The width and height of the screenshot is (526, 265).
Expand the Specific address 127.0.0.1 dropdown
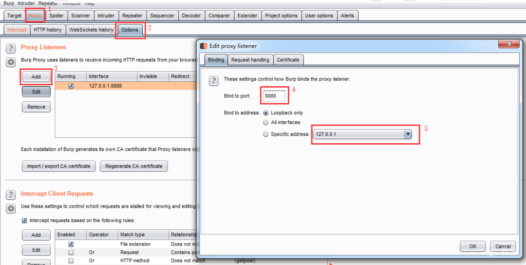pos(408,134)
